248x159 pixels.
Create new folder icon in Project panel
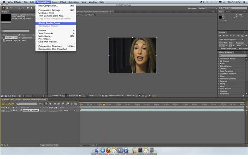pyautogui.click(x=6, y=96)
